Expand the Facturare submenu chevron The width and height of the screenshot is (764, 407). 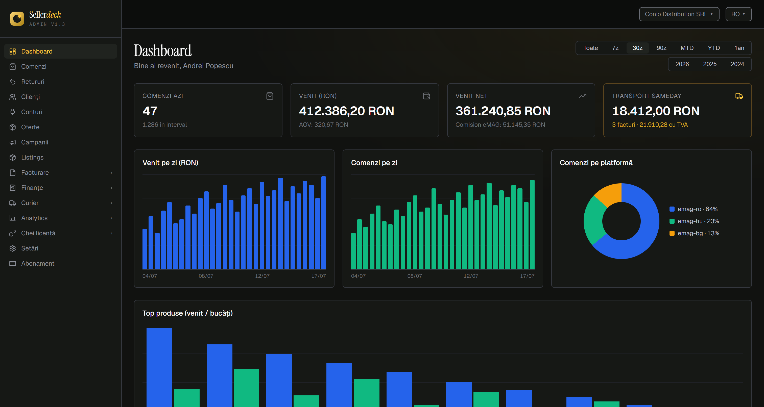tap(111, 172)
